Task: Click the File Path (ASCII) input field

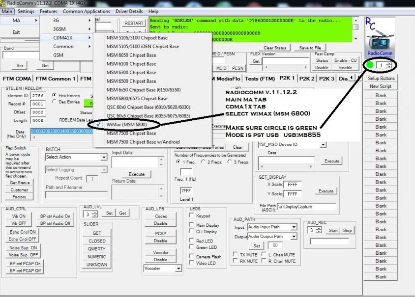Action: [x=306, y=207]
